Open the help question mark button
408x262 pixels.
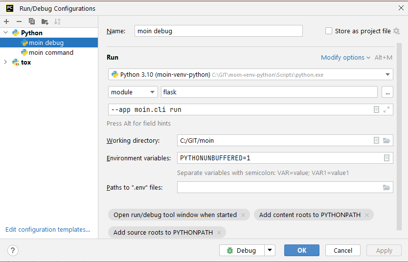coord(13,251)
